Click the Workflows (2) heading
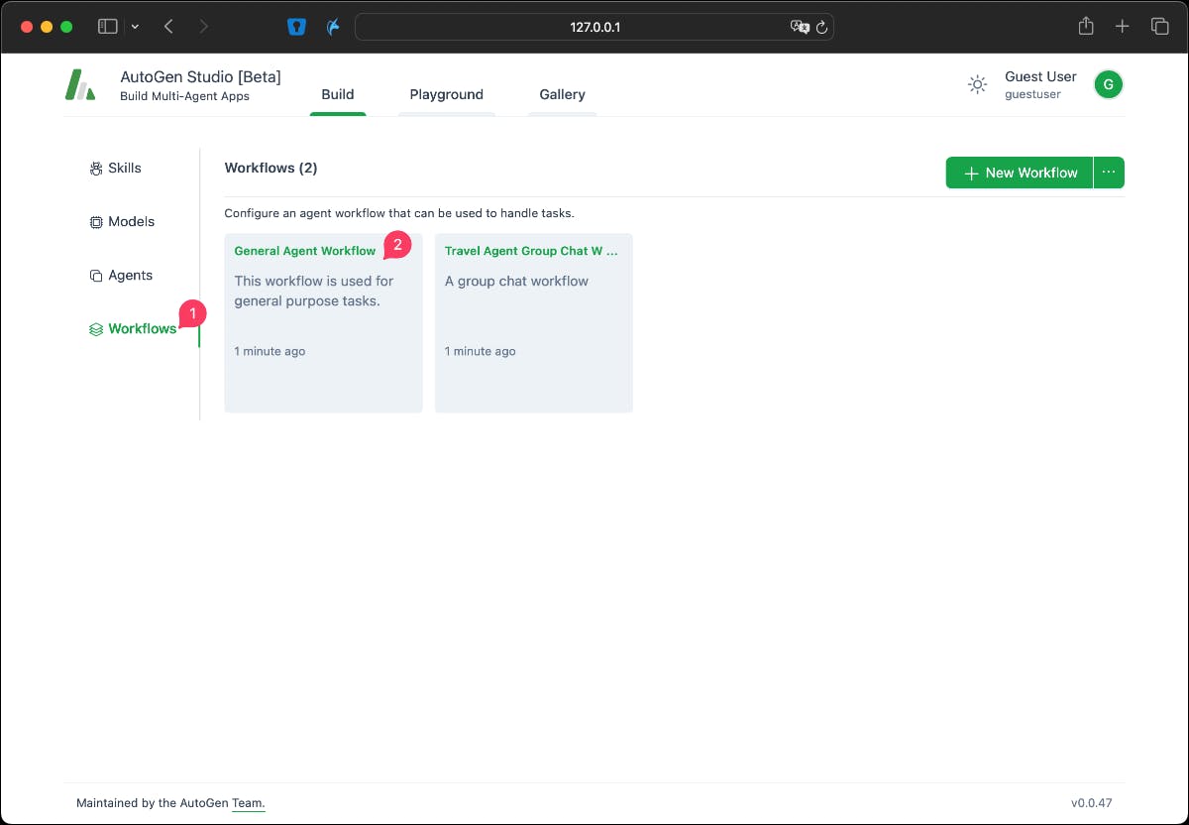This screenshot has height=825, width=1189. pos(270,169)
